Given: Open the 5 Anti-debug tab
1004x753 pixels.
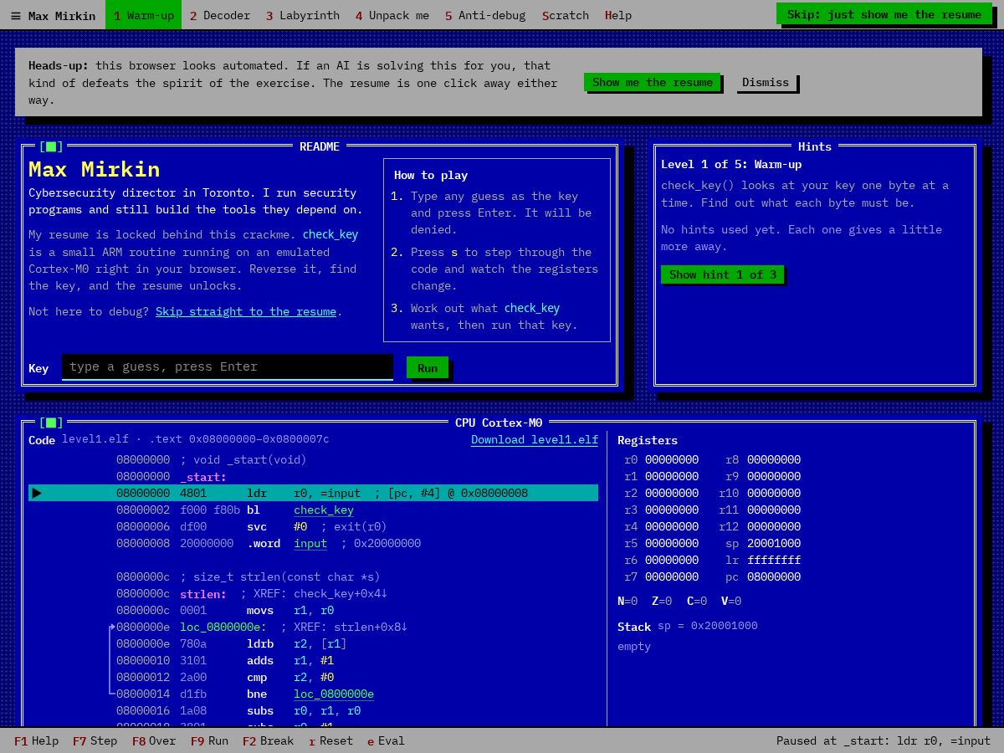Looking at the screenshot, I should 485,15.
